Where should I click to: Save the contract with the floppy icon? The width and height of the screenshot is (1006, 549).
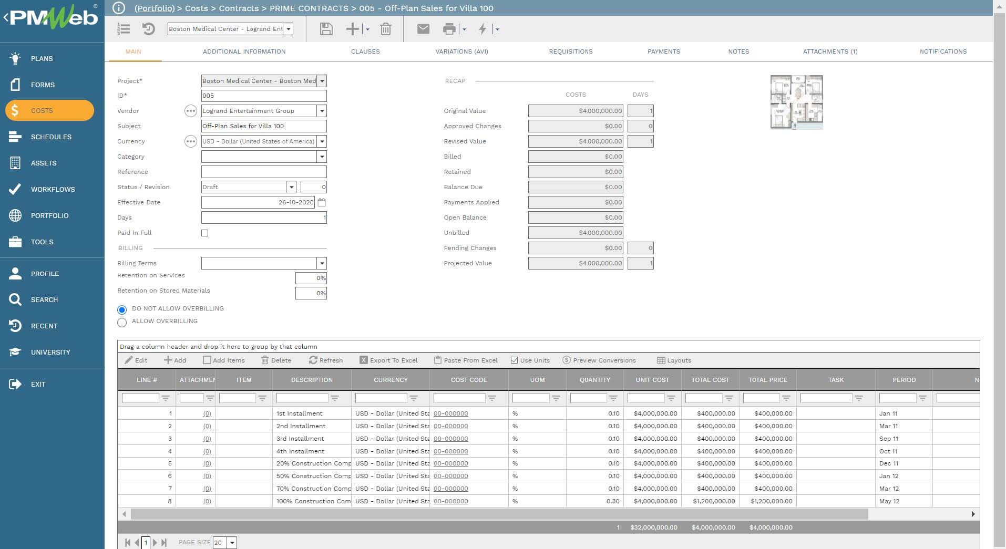tap(326, 29)
